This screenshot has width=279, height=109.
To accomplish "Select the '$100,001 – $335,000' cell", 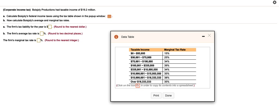I will point(146,66).
